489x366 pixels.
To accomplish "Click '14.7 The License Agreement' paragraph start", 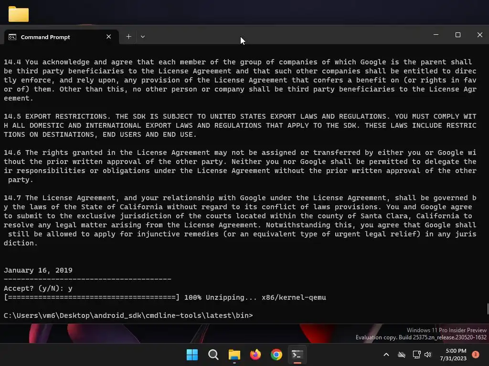I will coord(60,198).
